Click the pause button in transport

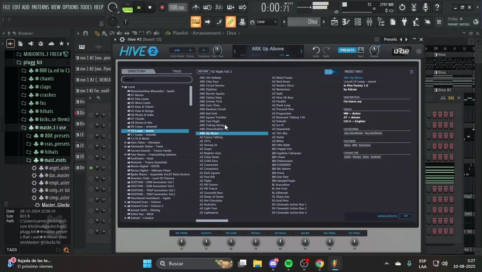click(x=139, y=7)
